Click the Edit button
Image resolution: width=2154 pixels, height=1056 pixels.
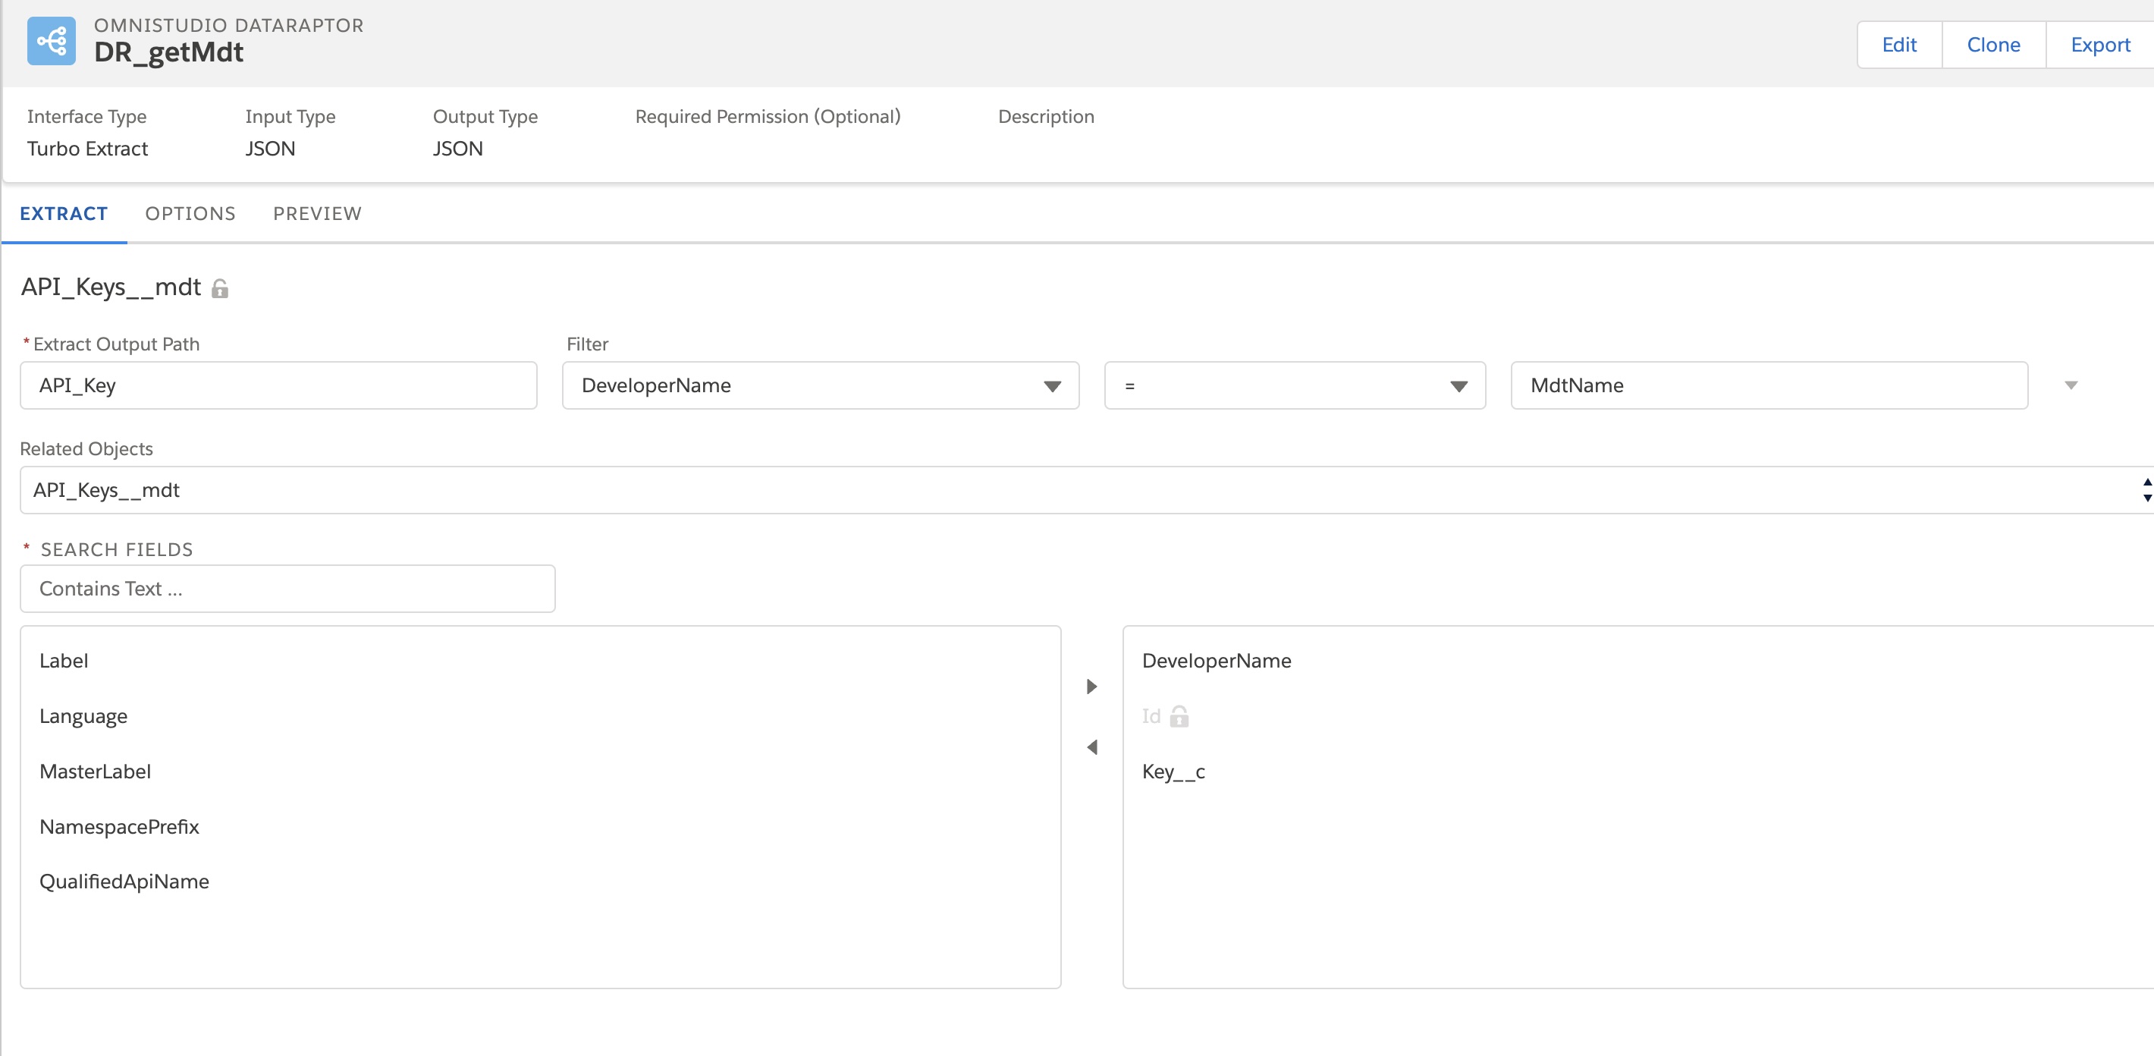click(x=1899, y=46)
